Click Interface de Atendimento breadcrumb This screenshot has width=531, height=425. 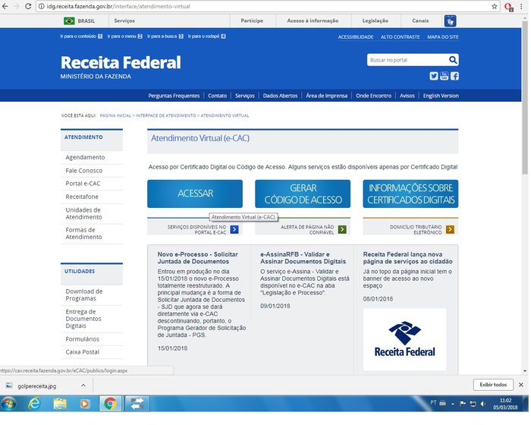pyautogui.click(x=165, y=115)
